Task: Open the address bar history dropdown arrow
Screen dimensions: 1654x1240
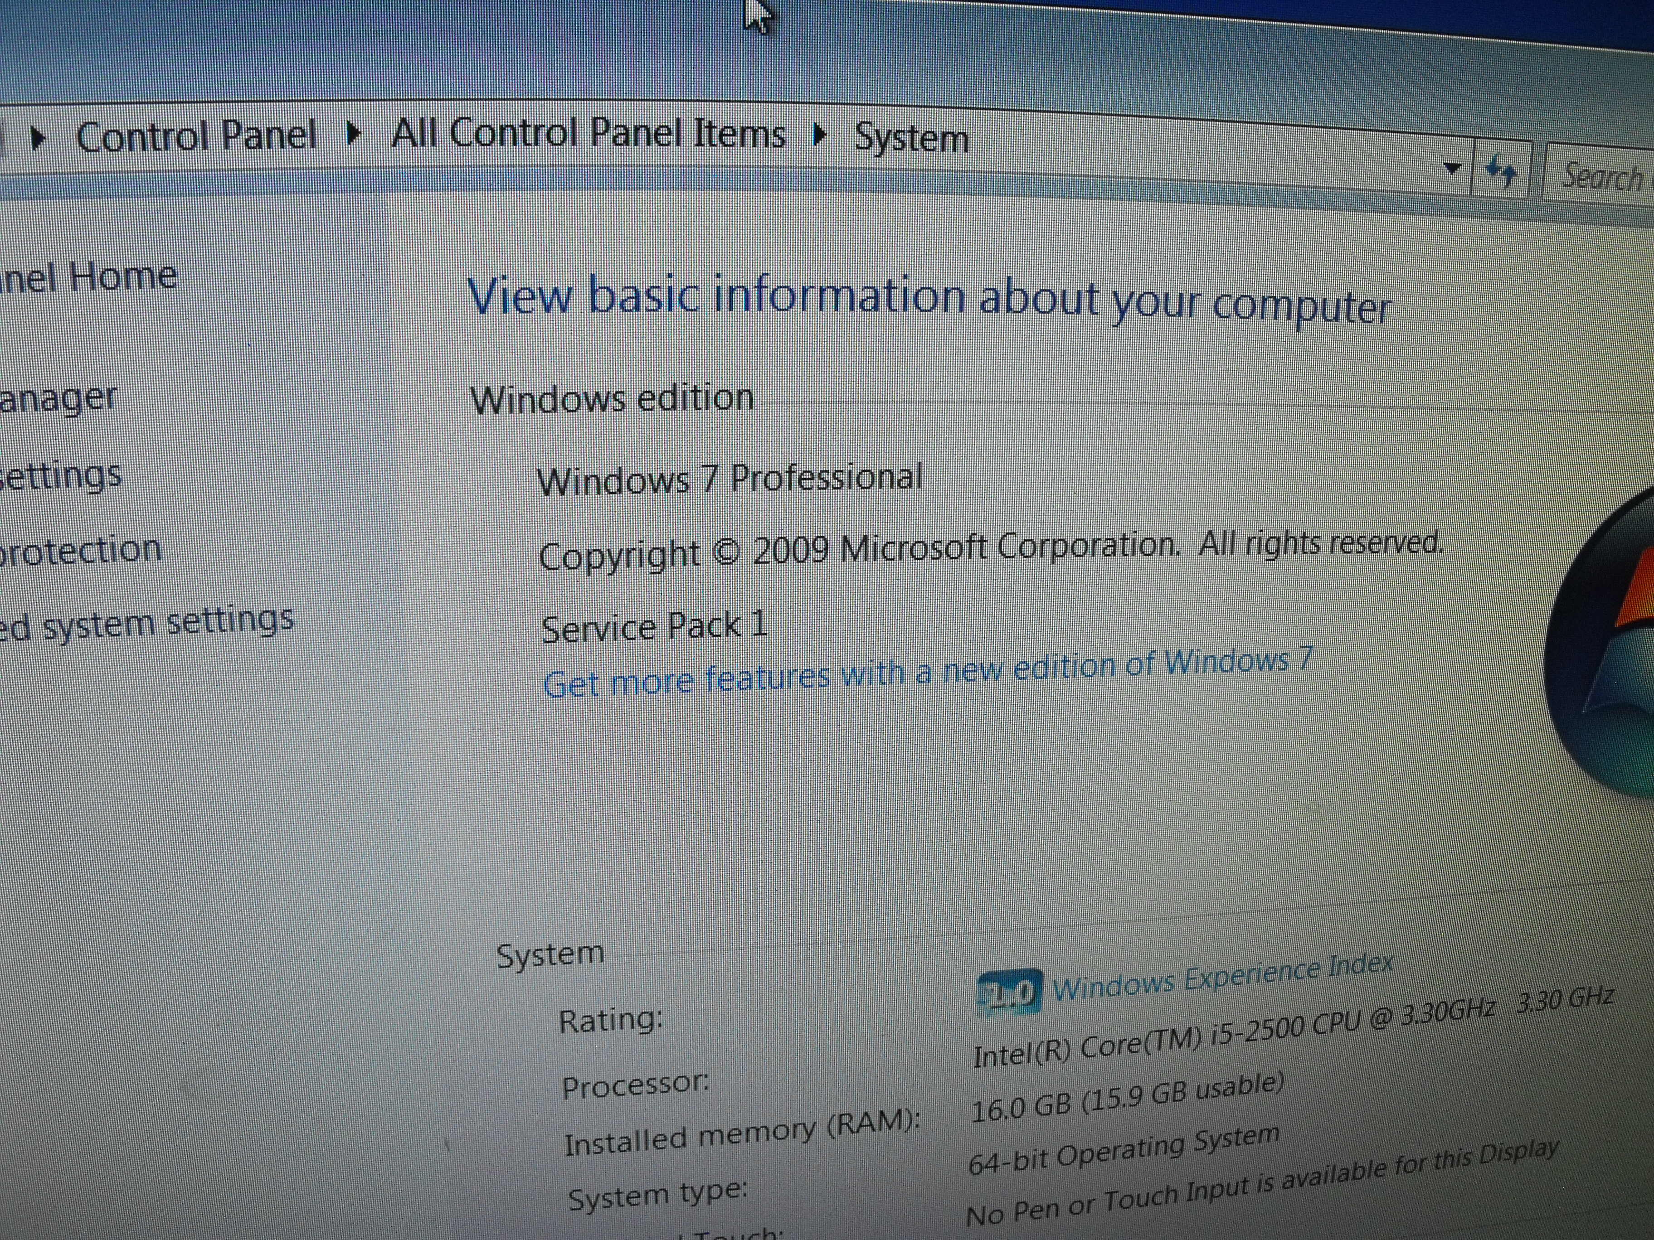Action: pyautogui.click(x=1452, y=169)
